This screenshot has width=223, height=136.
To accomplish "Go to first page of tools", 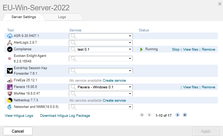I will pos(142,115).
